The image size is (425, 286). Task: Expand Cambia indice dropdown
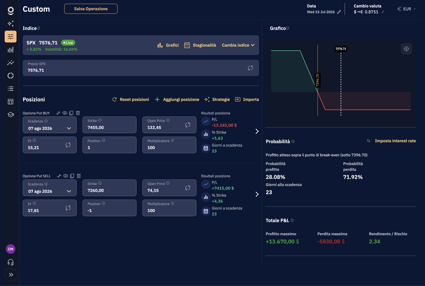(x=238, y=45)
